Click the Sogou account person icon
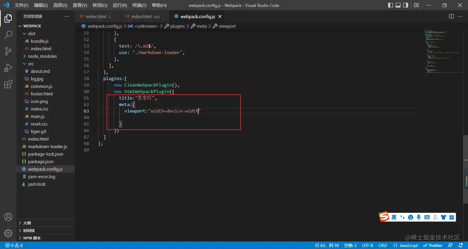Screen dimensions: 468x249 point(435,217)
